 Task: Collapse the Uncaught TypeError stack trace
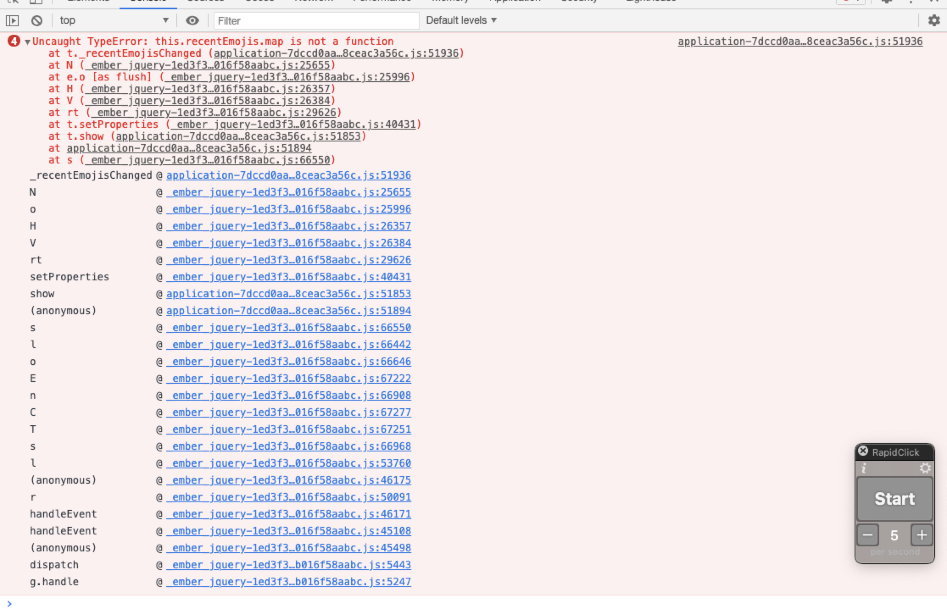click(x=28, y=42)
